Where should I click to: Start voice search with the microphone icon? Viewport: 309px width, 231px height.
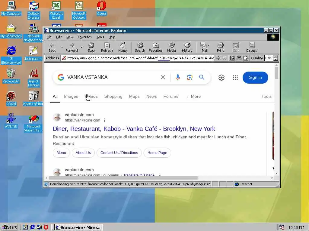click(177, 77)
